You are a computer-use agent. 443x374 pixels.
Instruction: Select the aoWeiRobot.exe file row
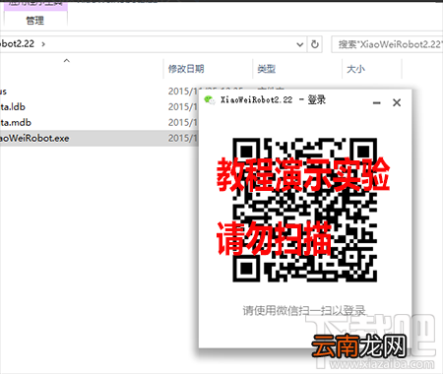(x=99, y=138)
